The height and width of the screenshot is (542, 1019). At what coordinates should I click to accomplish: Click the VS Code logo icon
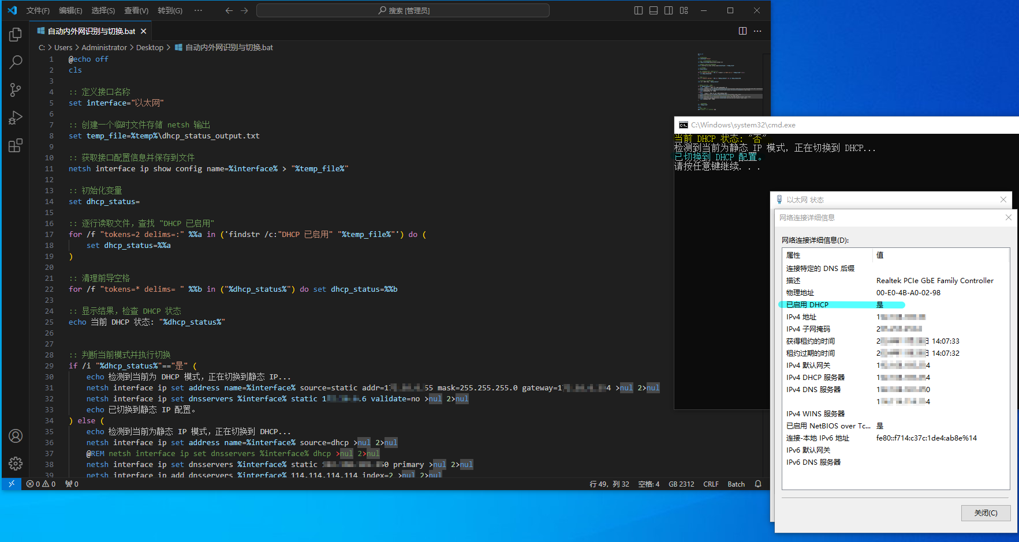coord(12,10)
